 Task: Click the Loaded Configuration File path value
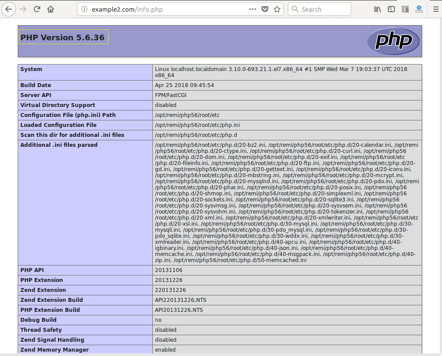coord(197,125)
